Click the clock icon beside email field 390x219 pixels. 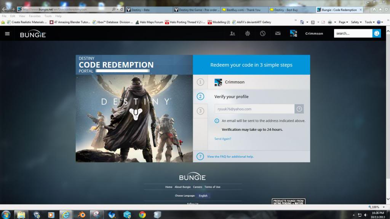click(299, 109)
